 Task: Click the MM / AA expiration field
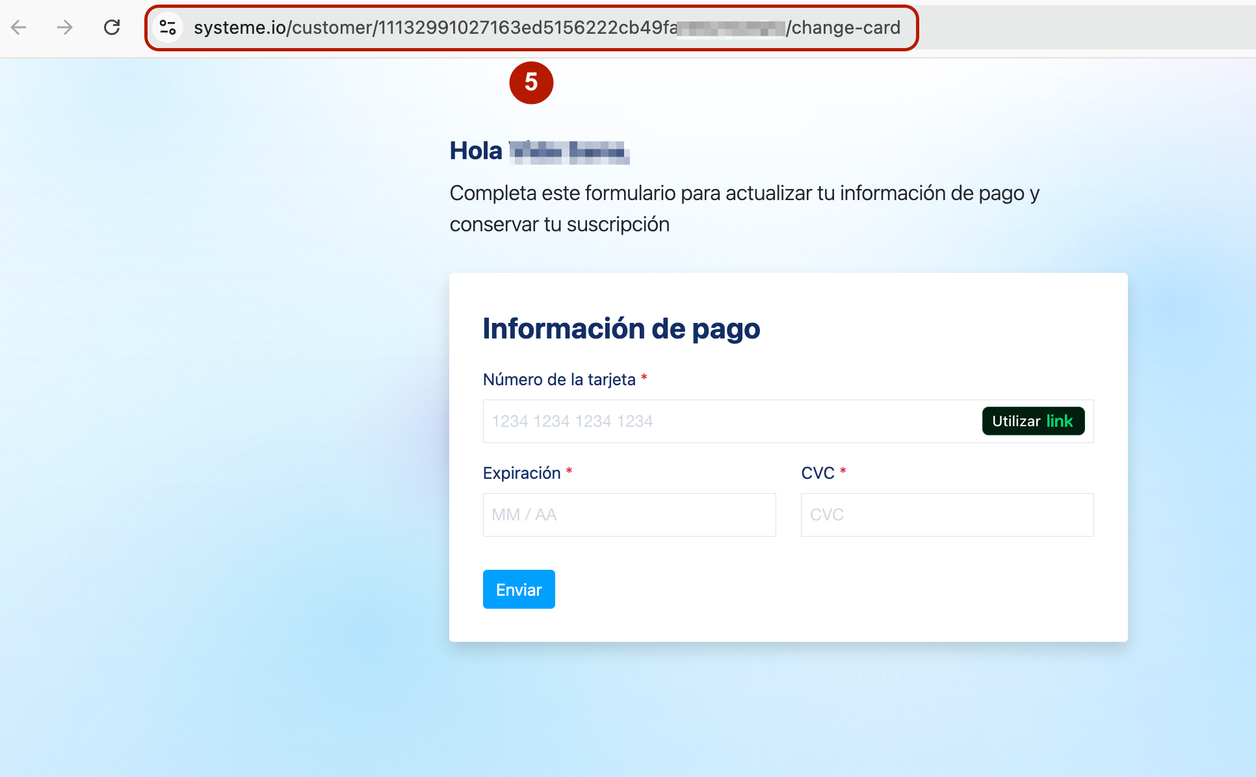pos(629,515)
